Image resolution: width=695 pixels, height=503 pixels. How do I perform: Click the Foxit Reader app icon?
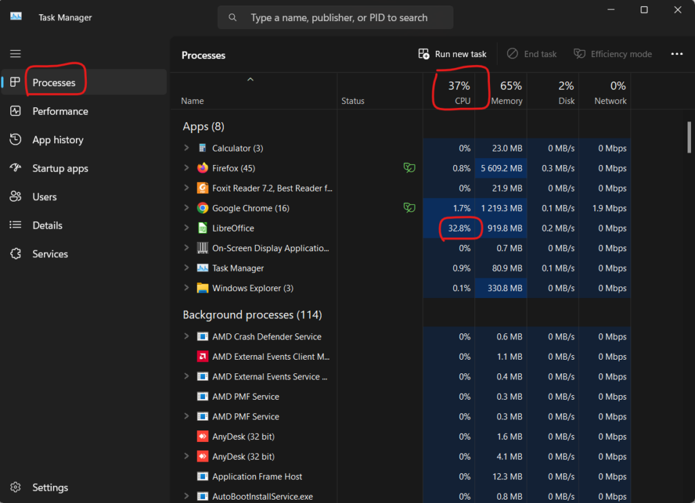(x=202, y=188)
